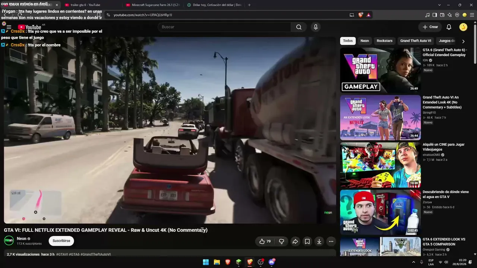Show more filter chips with right arrow
This screenshot has height=268, width=477.
[x=463, y=41]
